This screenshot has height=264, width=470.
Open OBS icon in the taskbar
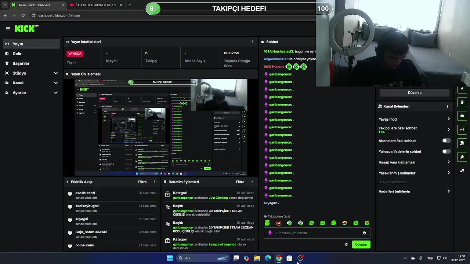point(300,258)
